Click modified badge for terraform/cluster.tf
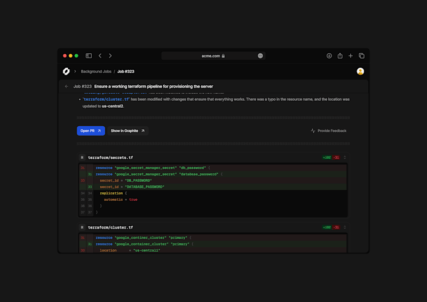Viewport: 427px width, 302px height. click(x=82, y=227)
